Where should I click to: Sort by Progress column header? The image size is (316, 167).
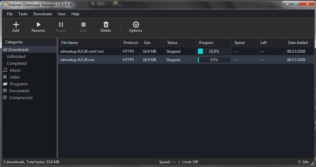214,43
